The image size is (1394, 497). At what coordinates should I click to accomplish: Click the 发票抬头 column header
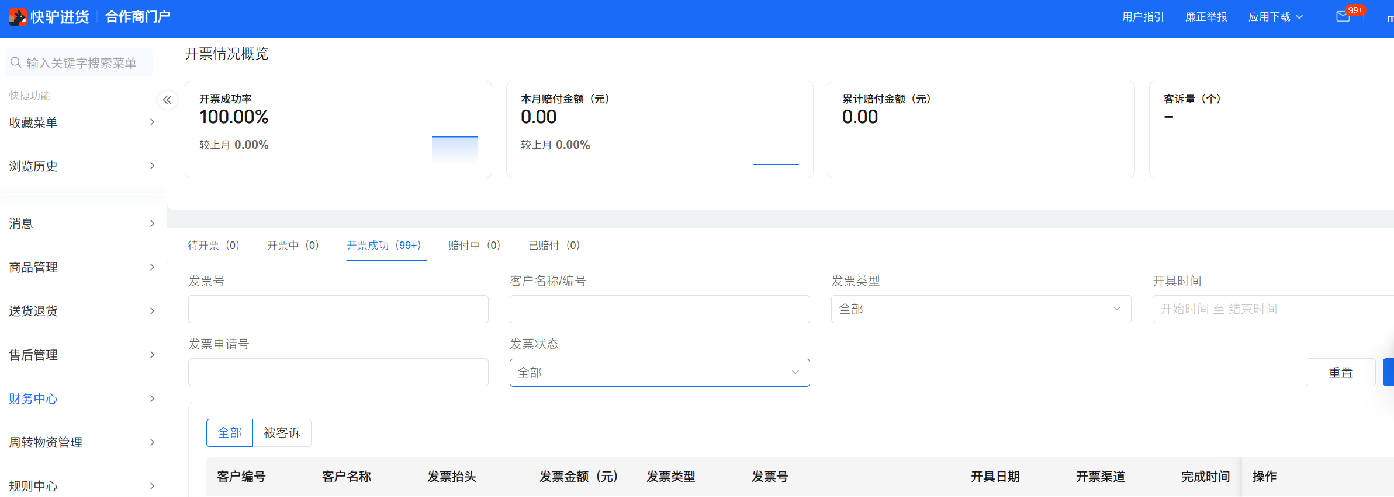pyautogui.click(x=452, y=477)
